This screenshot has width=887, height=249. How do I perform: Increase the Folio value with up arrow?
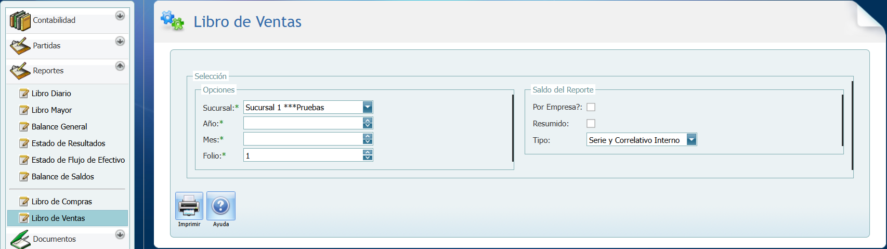[x=368, y=152]
